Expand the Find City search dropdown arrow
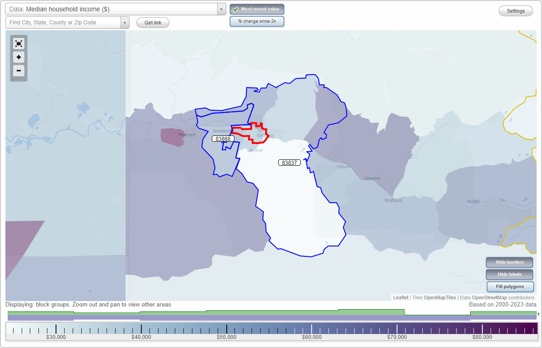The image size is (542, 348). [125, 23]
